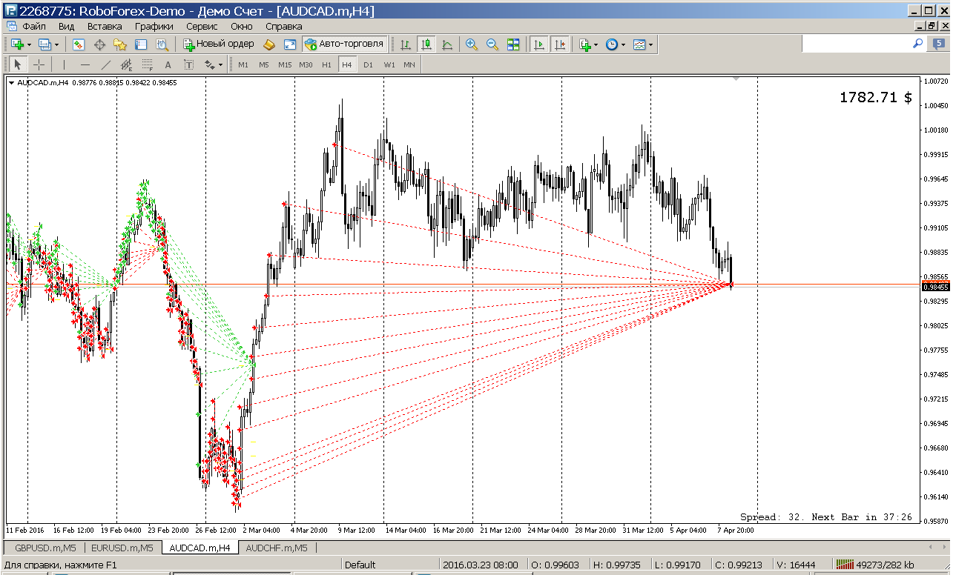Select the text label tool
956x575 pixels.
click(188, 64)
